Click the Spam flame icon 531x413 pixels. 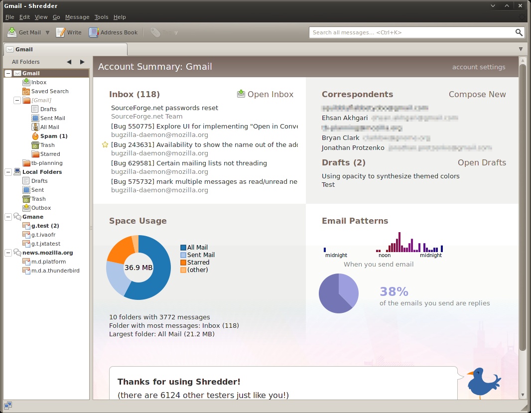click(x=35, y=136)
